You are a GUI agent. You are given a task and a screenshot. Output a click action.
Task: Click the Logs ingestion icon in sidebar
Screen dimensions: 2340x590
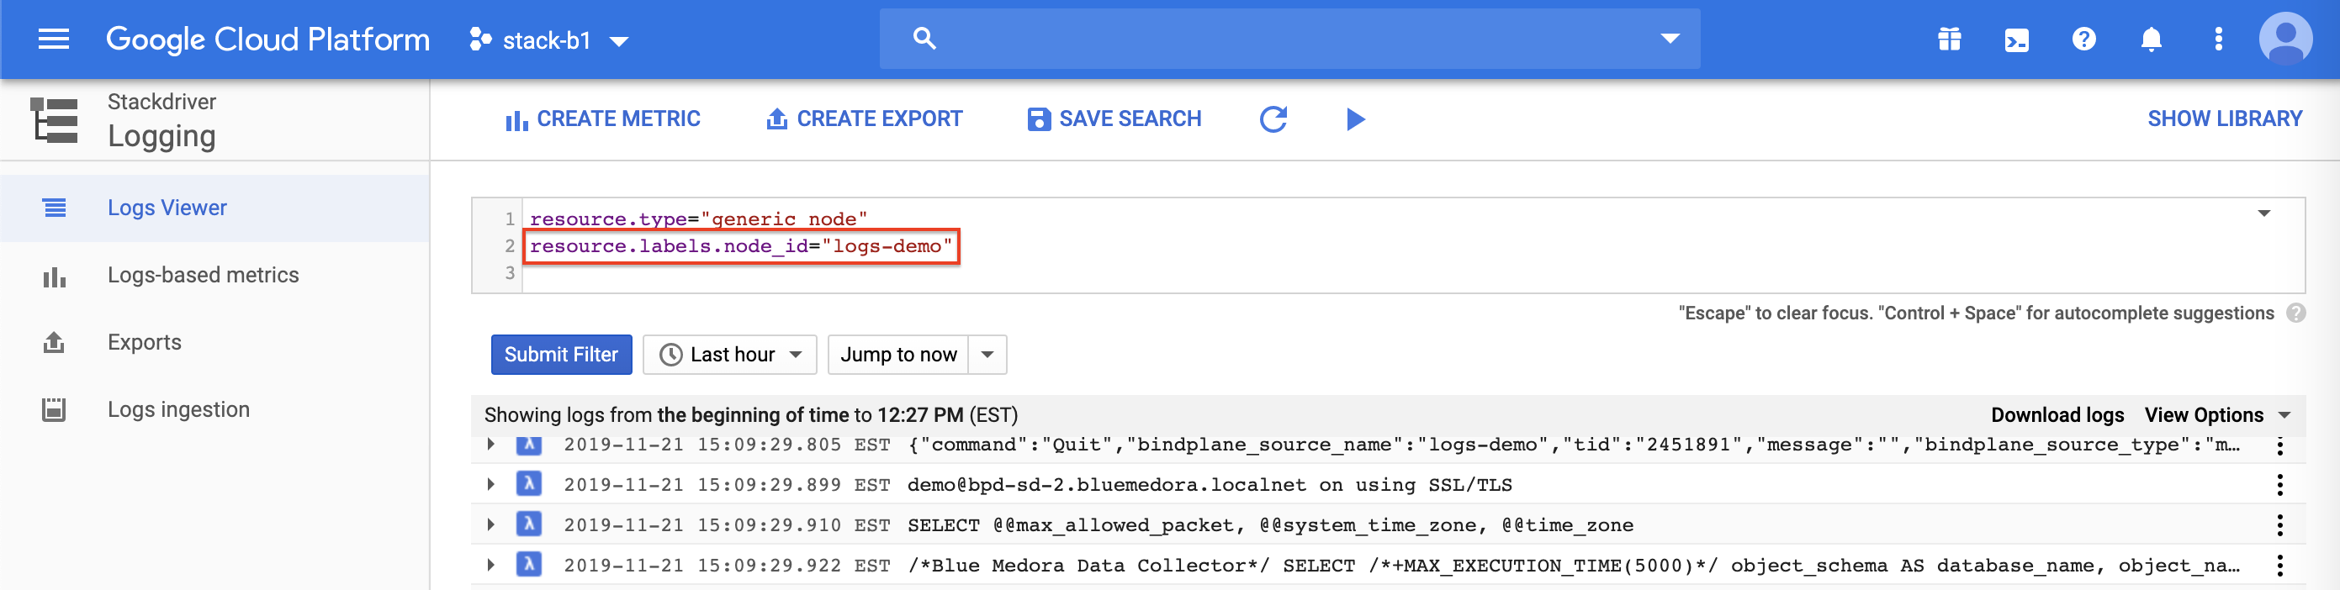pos(55,409)
